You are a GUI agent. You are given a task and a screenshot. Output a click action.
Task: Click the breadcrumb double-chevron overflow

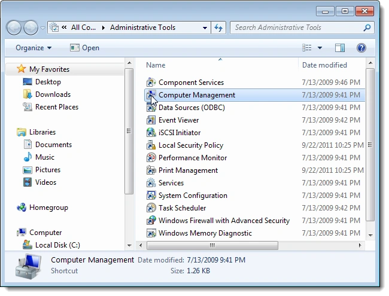[64, 28]
